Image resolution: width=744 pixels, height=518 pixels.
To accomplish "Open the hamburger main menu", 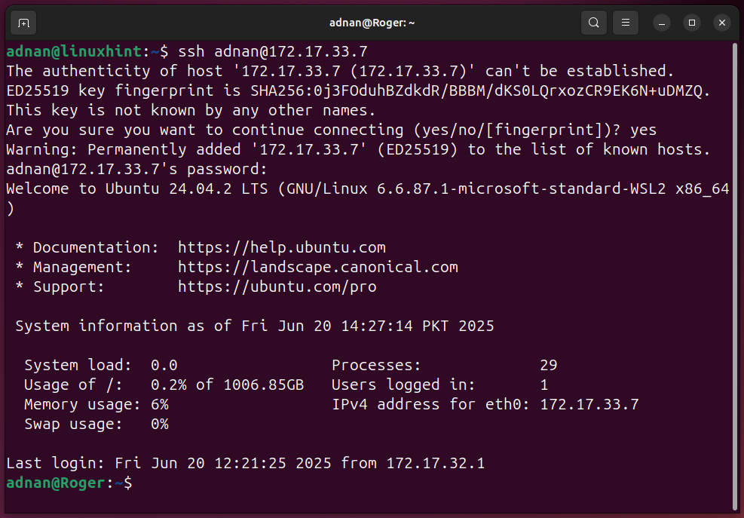I will (625, 23).
